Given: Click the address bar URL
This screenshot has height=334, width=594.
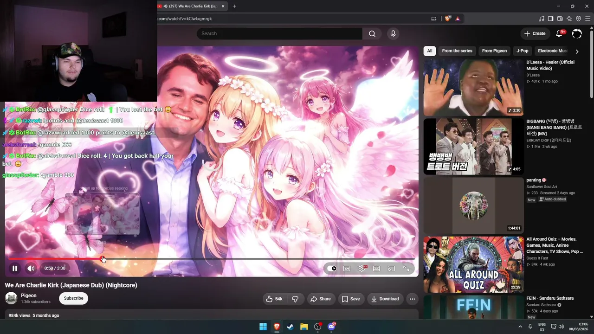Looking at the screenshot, I should pyautogui.click(x=185, y=19).
